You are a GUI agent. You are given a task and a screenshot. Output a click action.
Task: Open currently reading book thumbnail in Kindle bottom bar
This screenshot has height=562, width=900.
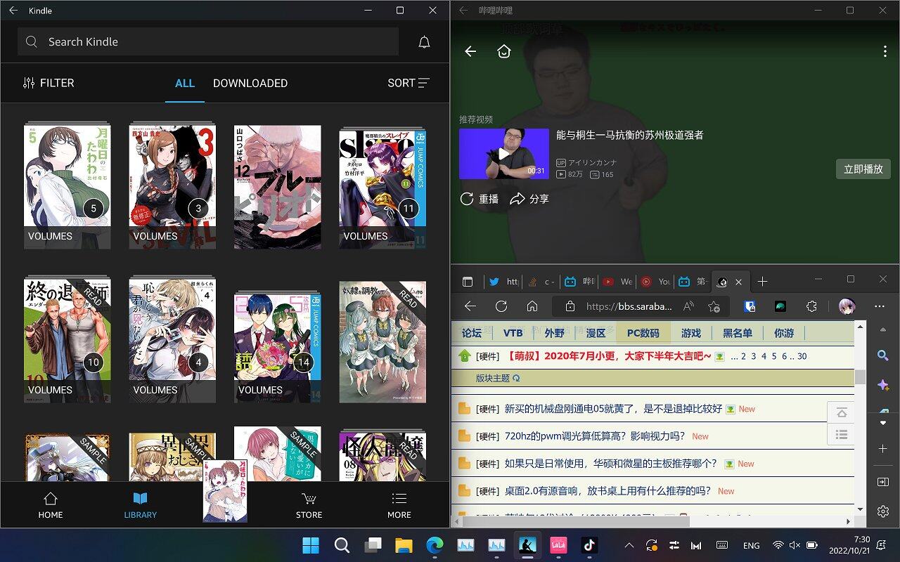pyautogui.click(x=225, y=491)
